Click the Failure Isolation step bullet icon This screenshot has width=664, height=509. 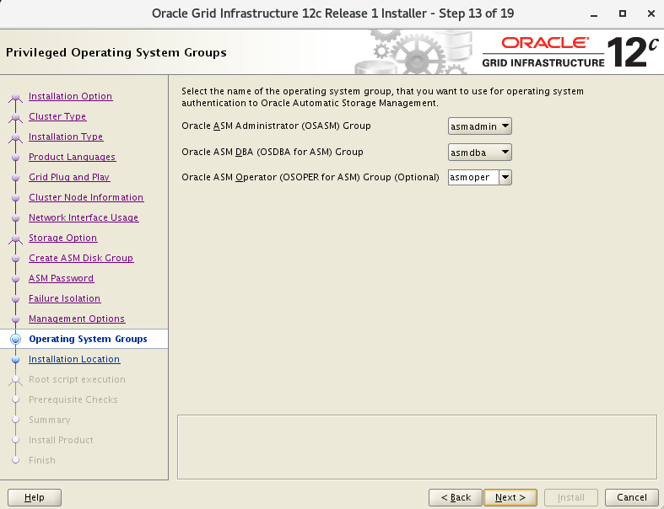16,298
